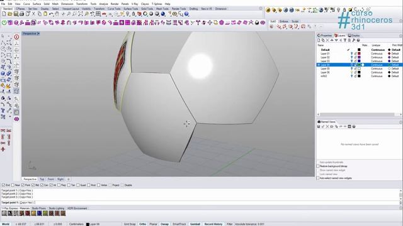Click the red car Set View icon
This screenshot has width=403, height=226.
coord(104,14)
